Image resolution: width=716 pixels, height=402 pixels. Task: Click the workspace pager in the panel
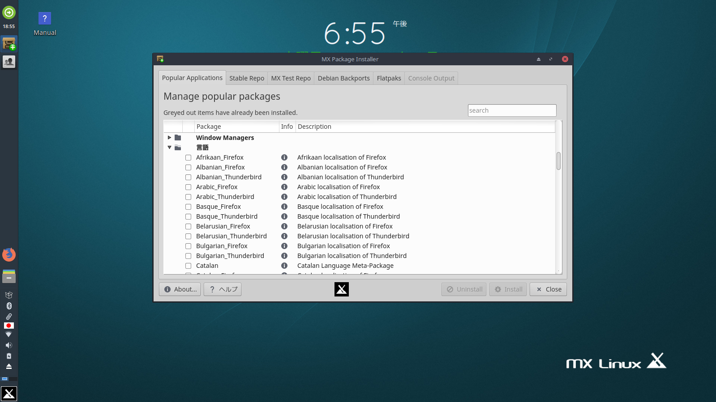coord(9,379)
